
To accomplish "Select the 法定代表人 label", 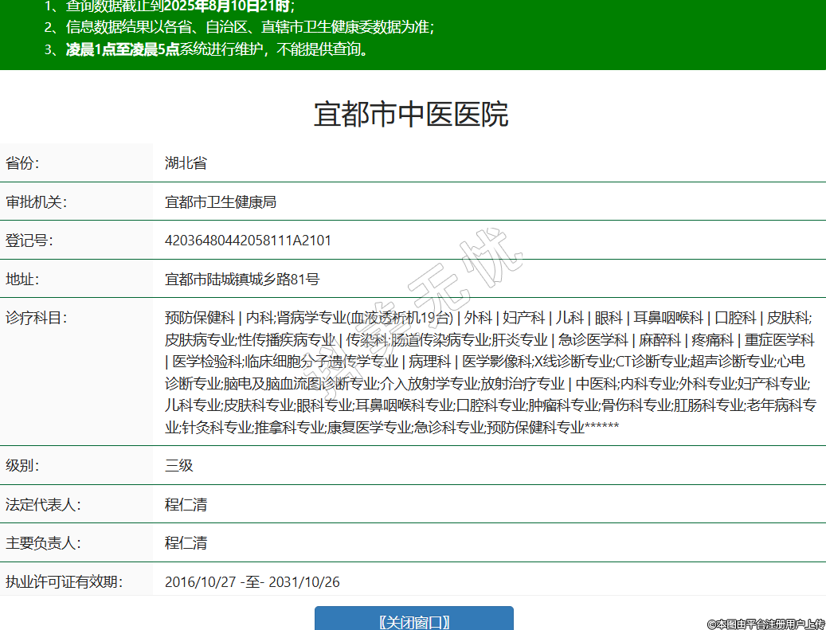I will [43, 505].
